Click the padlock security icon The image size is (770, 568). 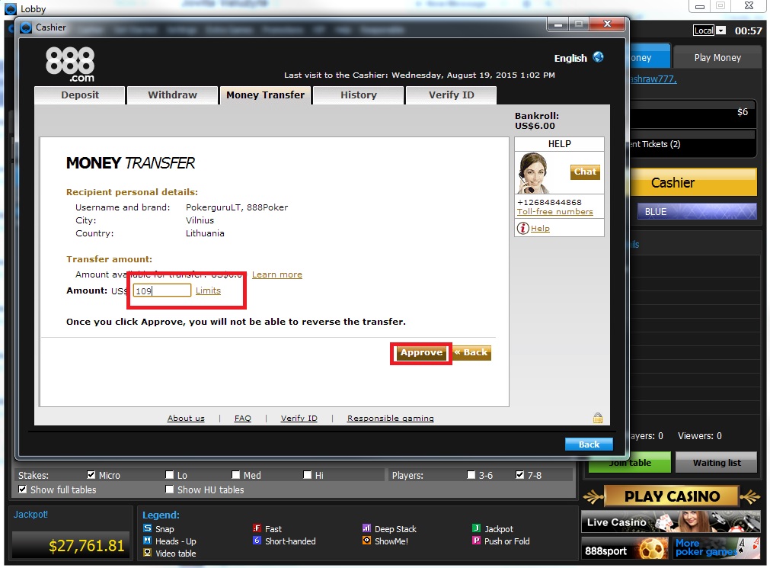pyautogui.click(x=598, y=418)
